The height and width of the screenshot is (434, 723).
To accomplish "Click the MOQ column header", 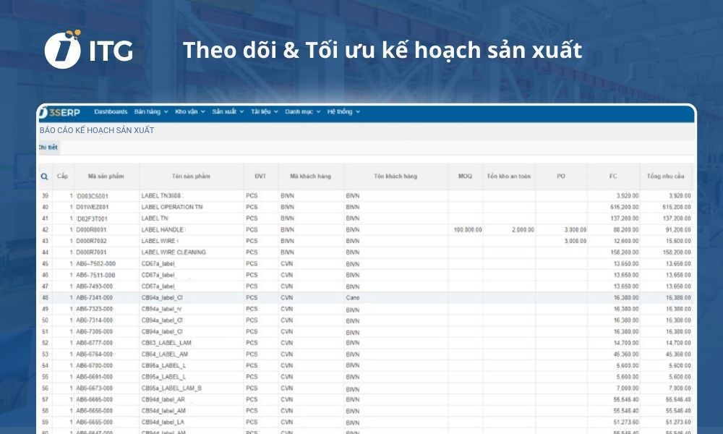I will [x=466, y=176].
